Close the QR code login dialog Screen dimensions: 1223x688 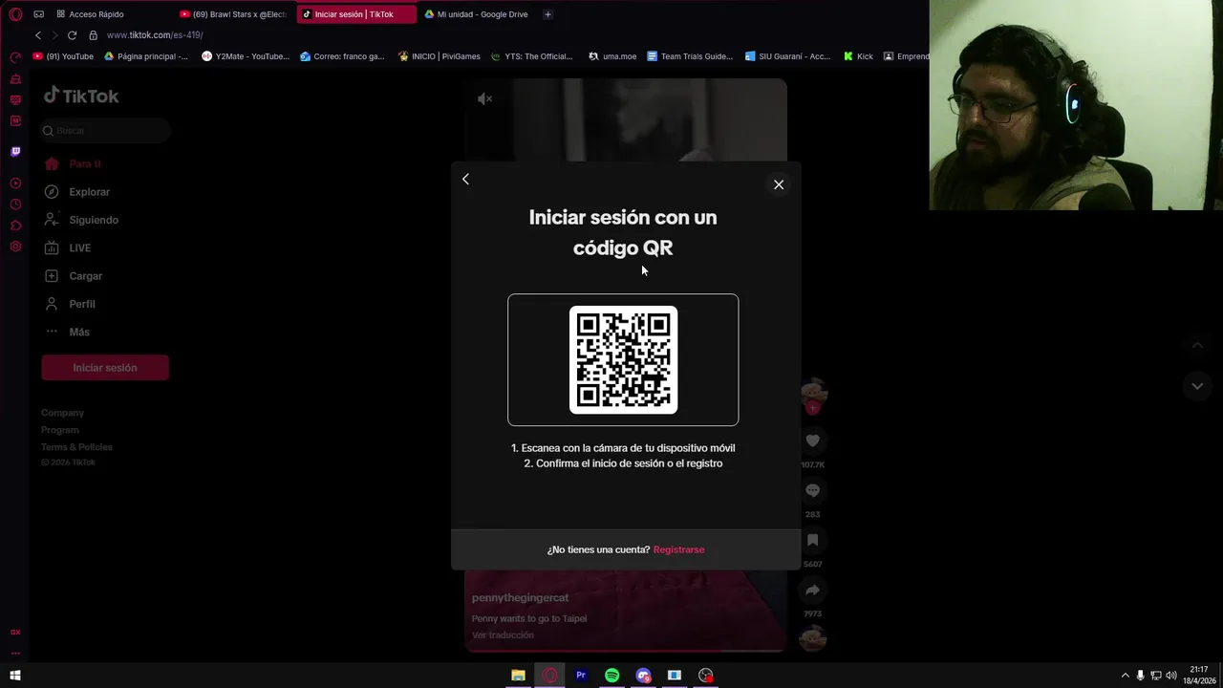click(779, 184)
